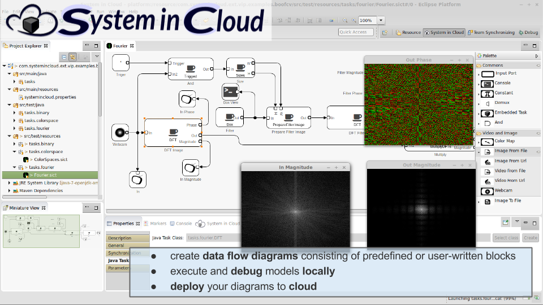Open the zoom percentage dropdown
The image size is (543, 305).
coord(381,20)
